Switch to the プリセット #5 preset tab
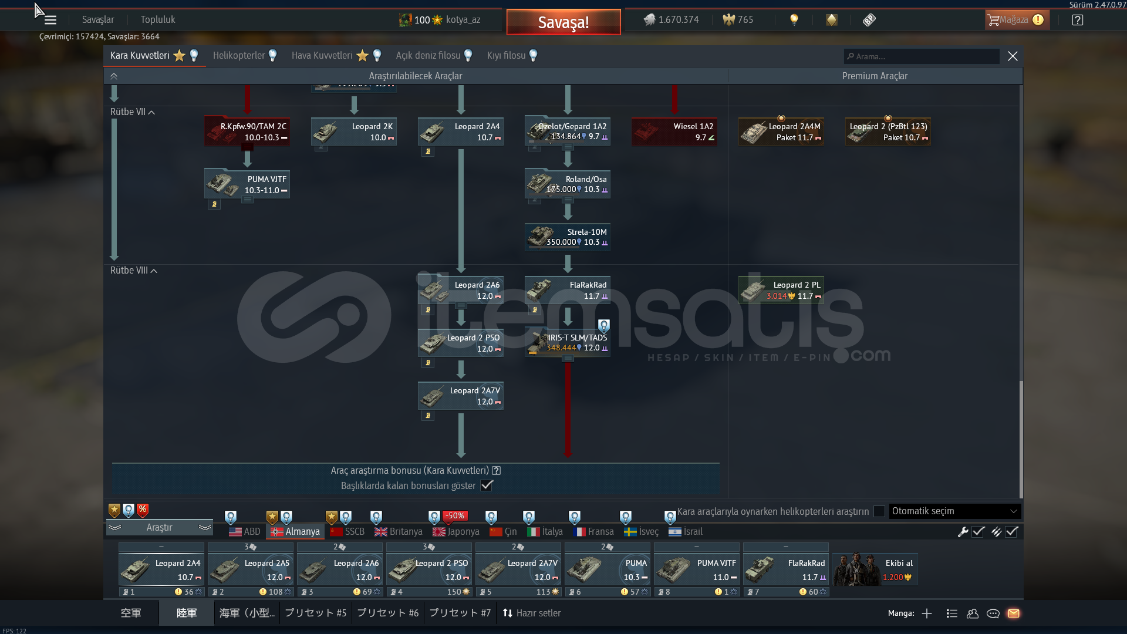The width and height of the screenshot is (1127, 634). coord(316,613)
